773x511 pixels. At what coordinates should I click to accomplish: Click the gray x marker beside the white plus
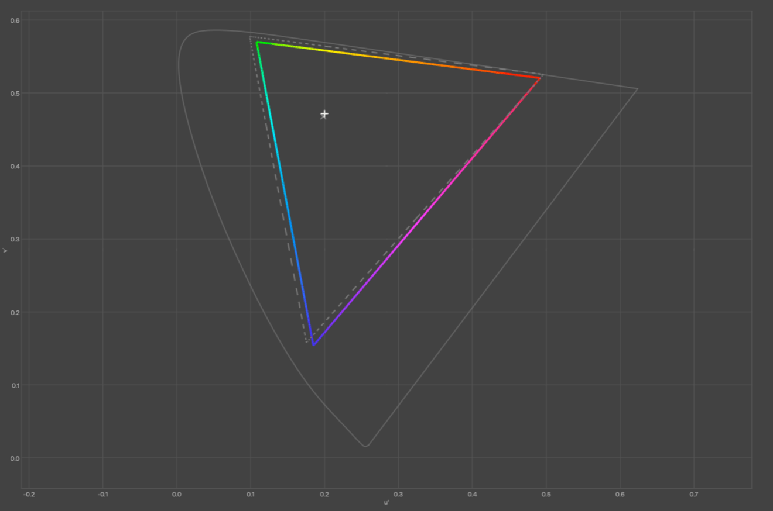323,117
